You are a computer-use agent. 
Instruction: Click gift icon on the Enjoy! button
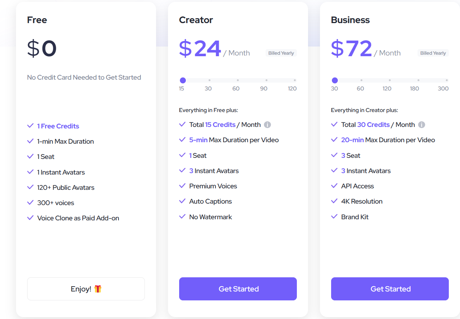pyautogui.click(x=98, y=289)
